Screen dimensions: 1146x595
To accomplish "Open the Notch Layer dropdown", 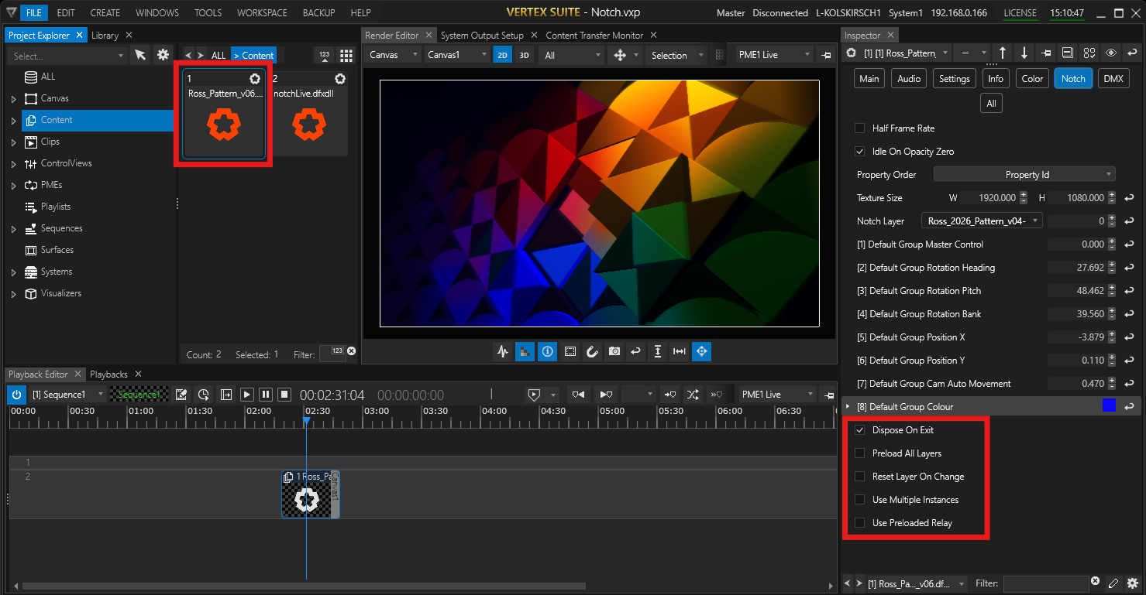I will pos(981,221).
